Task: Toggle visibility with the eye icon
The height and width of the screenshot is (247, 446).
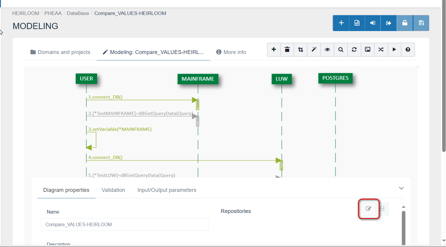Action: [327, 50]
